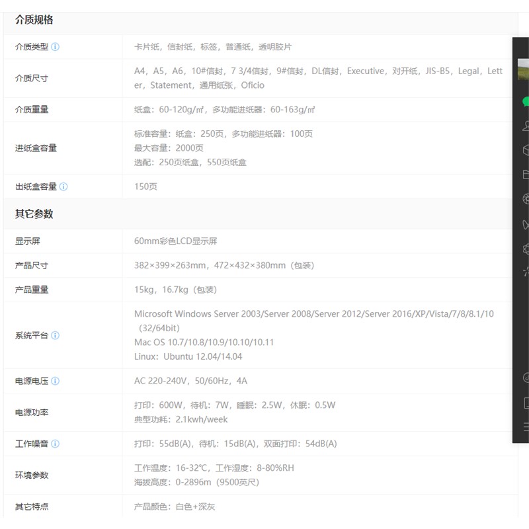529x529 pixels.
Task: Open WeChat contacts icon in sidebar
Action: click(x=525, y=126)
